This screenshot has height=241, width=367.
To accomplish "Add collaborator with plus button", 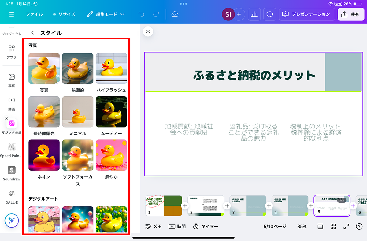I will click(x=239, y=14).
